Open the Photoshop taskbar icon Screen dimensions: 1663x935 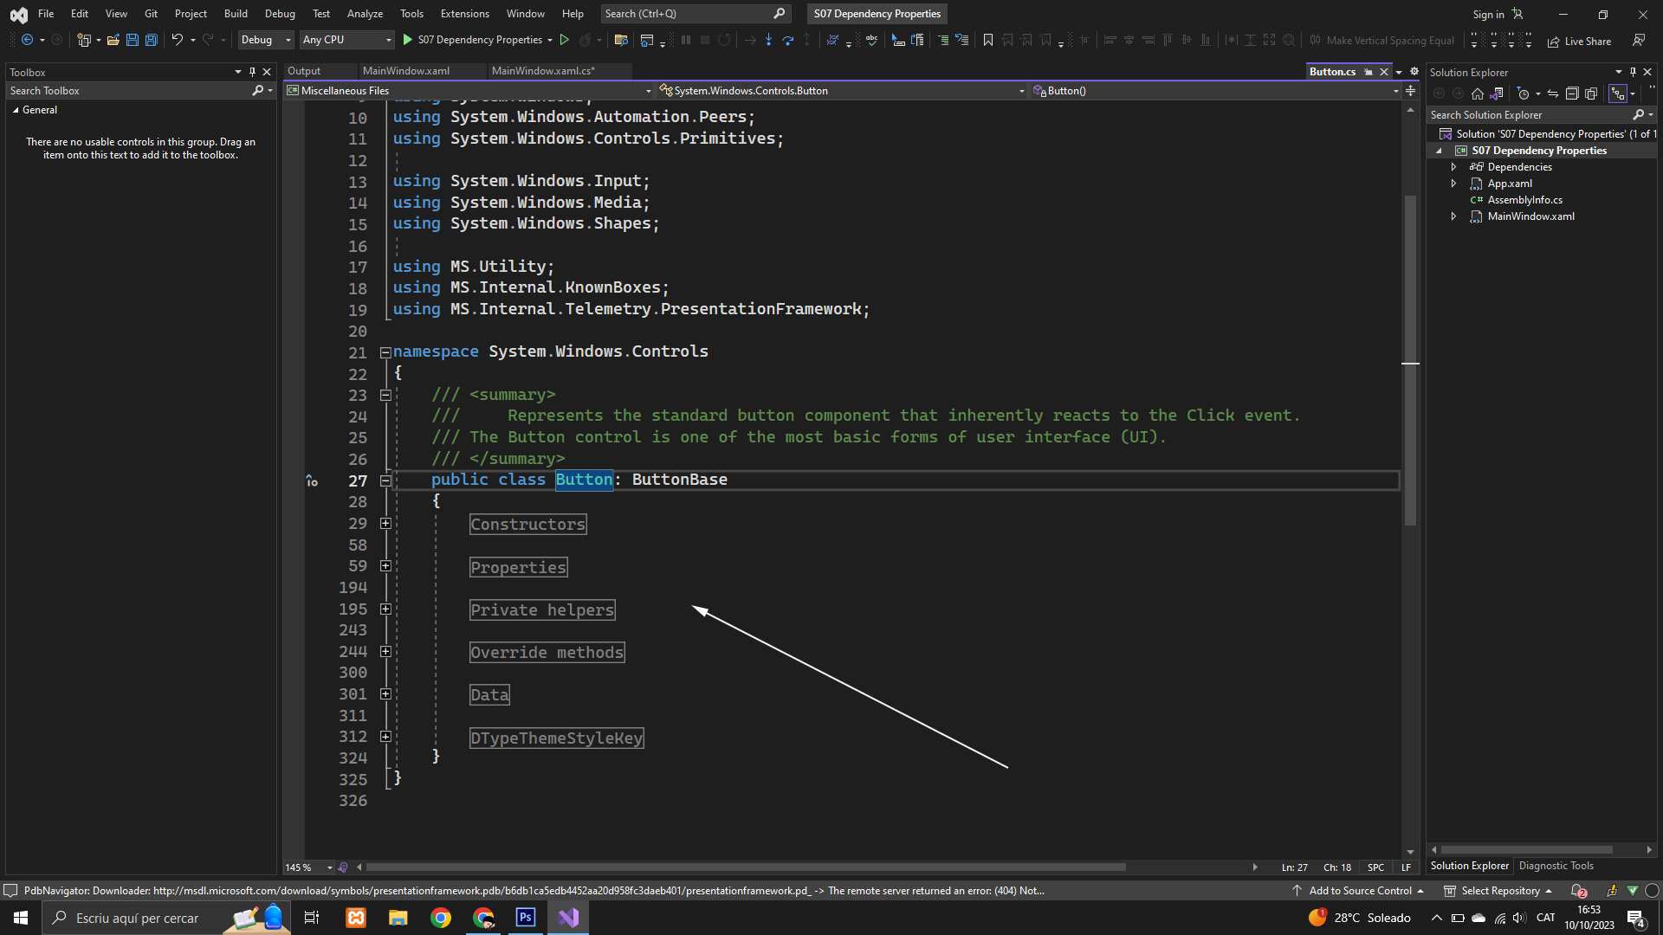(526, 918)
